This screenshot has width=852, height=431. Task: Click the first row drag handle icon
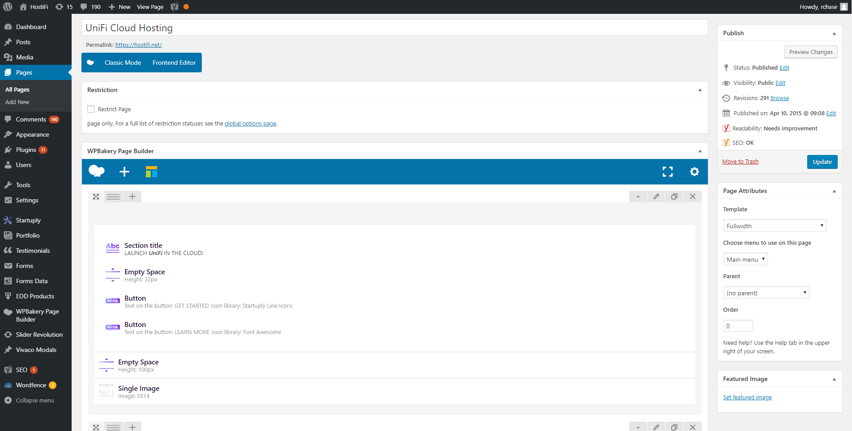(x=113, y=197)
